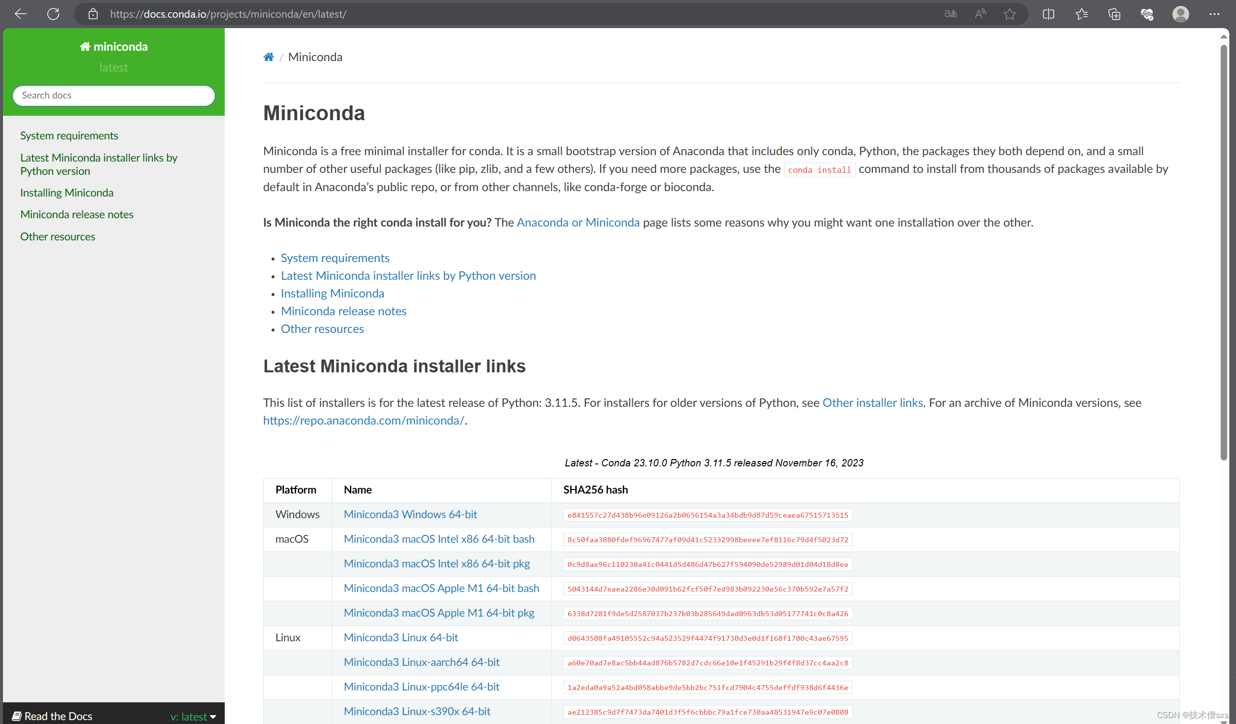Click into the Search docs field
1236x724 pixels.
pos(113,96)
